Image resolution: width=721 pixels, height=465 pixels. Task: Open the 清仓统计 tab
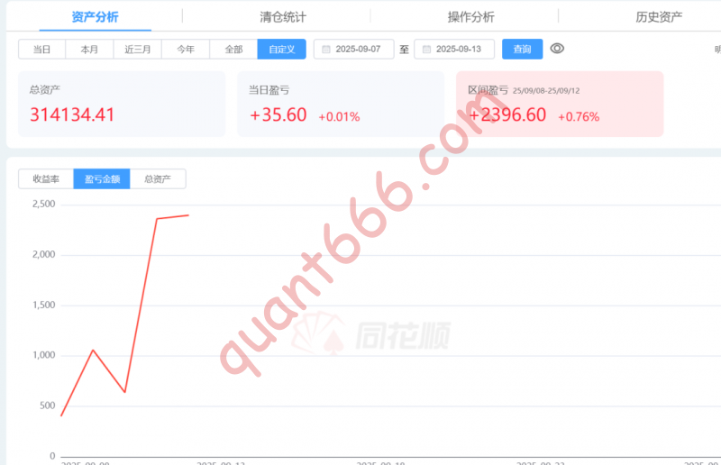point(283,17)
